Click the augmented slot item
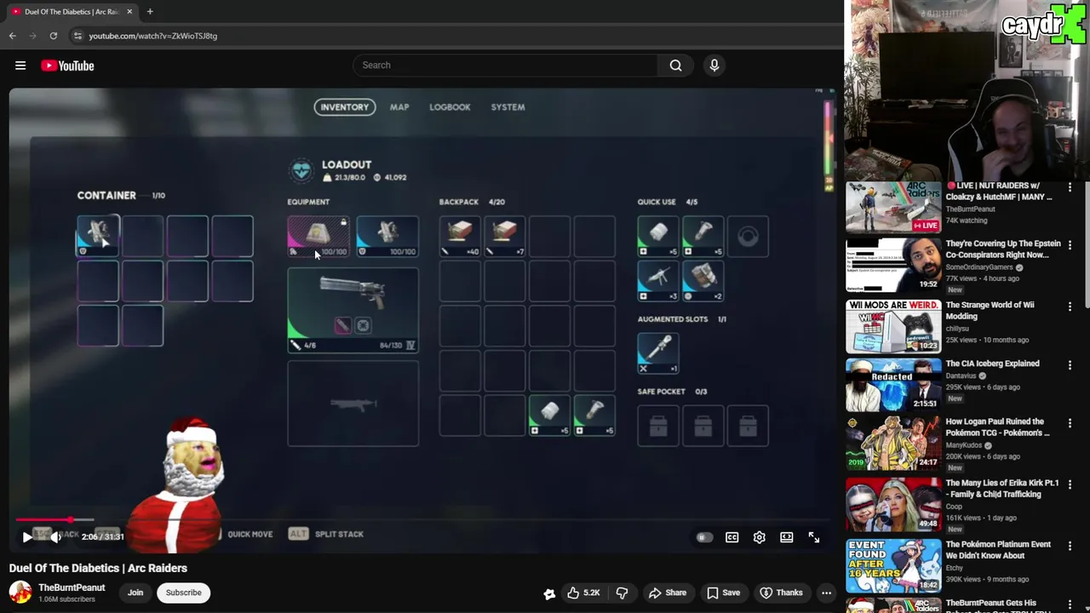Screen dimensions: 1090x613 [x=658, y=352]
